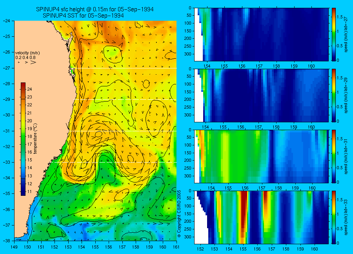Click the "149" longitude tick on the main map
Viewport: 353px width, 254px height.
[15, 247]
